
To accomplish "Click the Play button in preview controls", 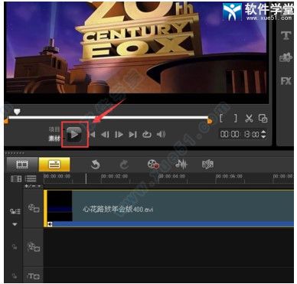I will pos(74,134).
